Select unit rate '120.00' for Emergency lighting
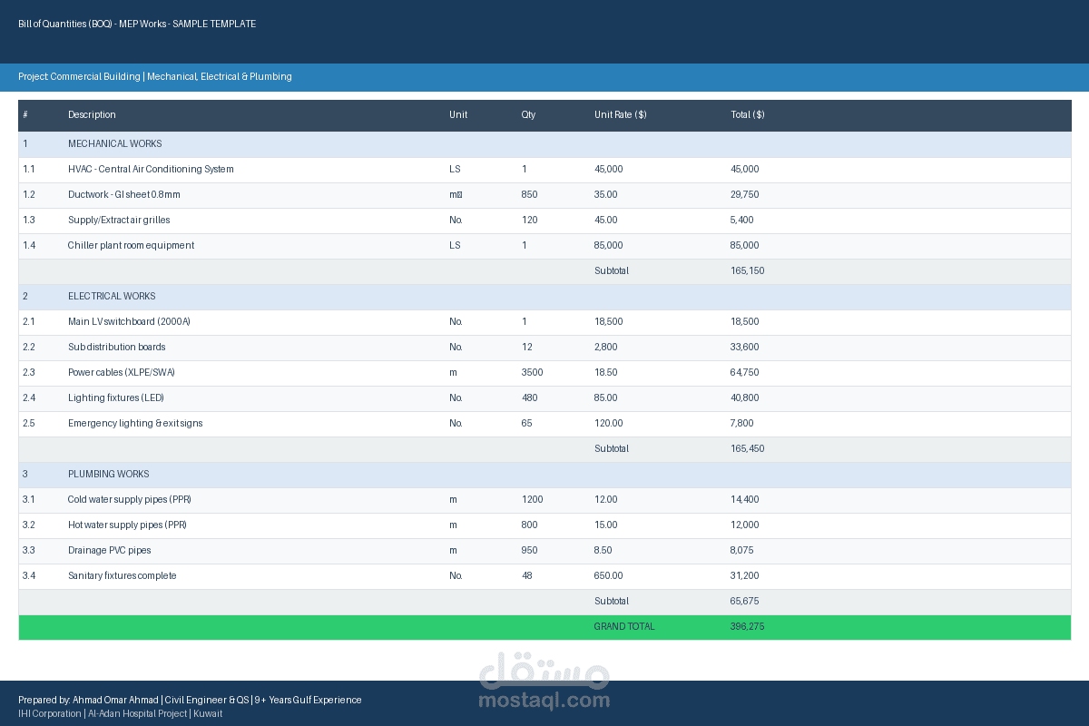This screenshot has width=1089, height=726. [x=609, y=424]
